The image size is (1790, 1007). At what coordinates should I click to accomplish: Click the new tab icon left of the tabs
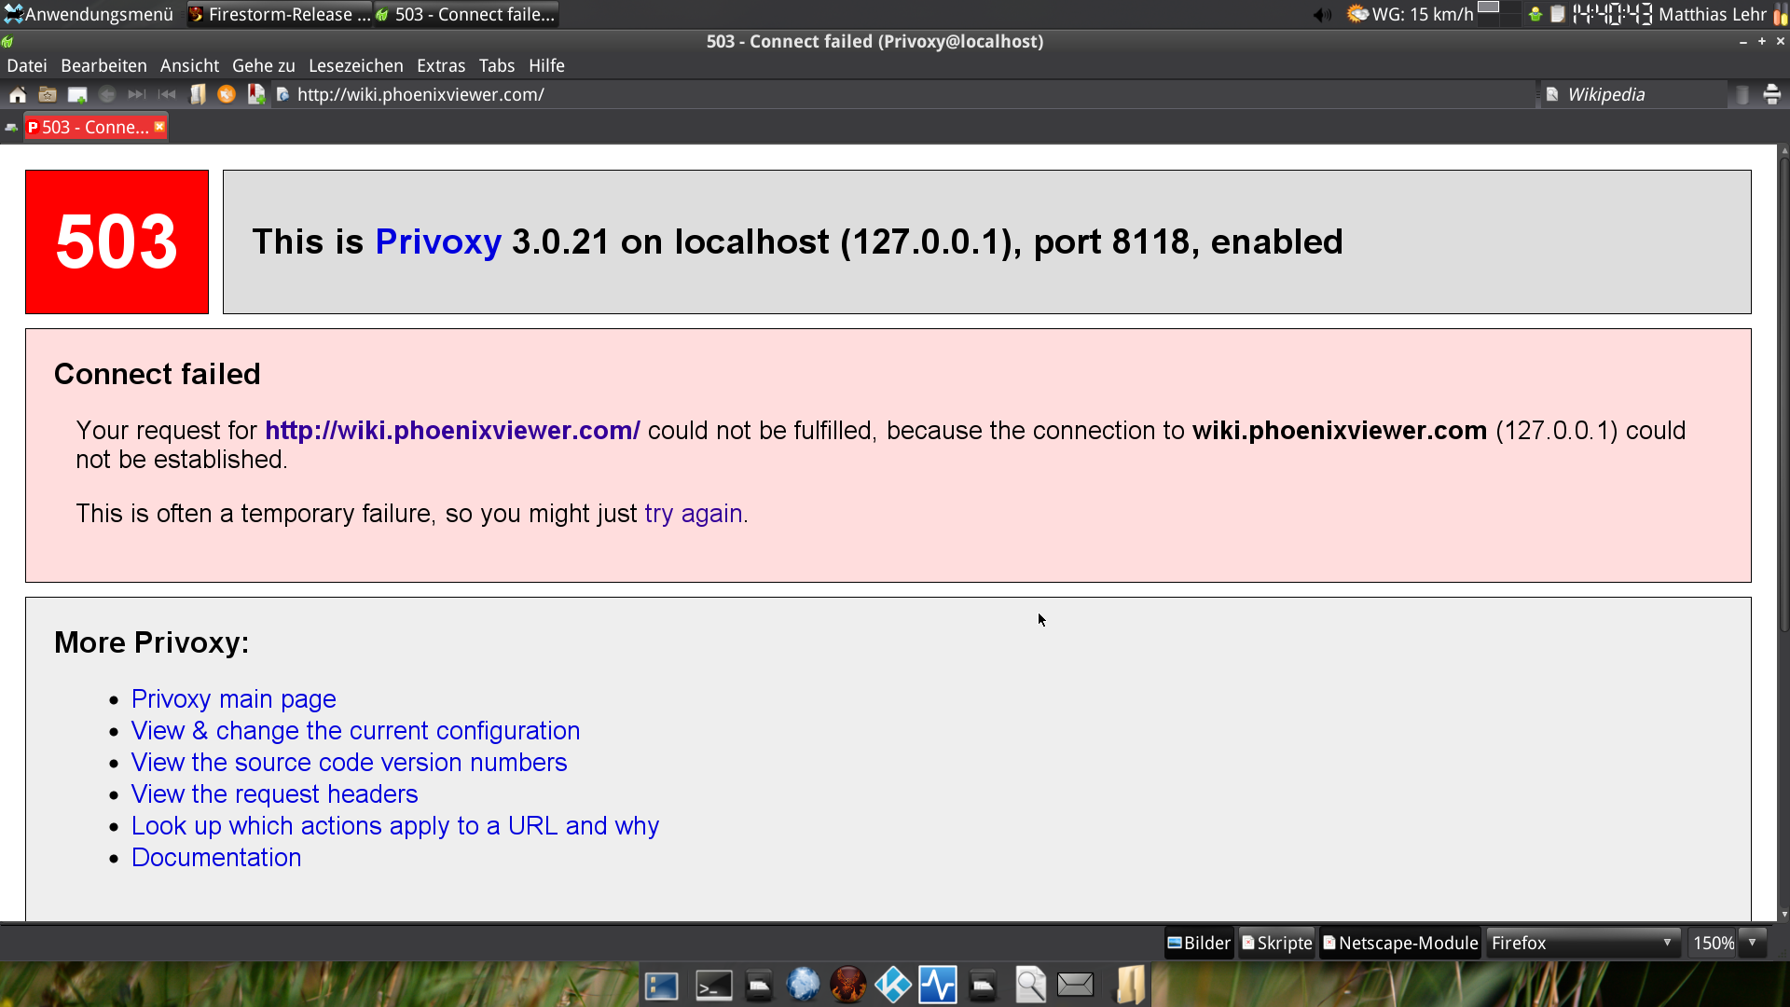click(11, 128)
